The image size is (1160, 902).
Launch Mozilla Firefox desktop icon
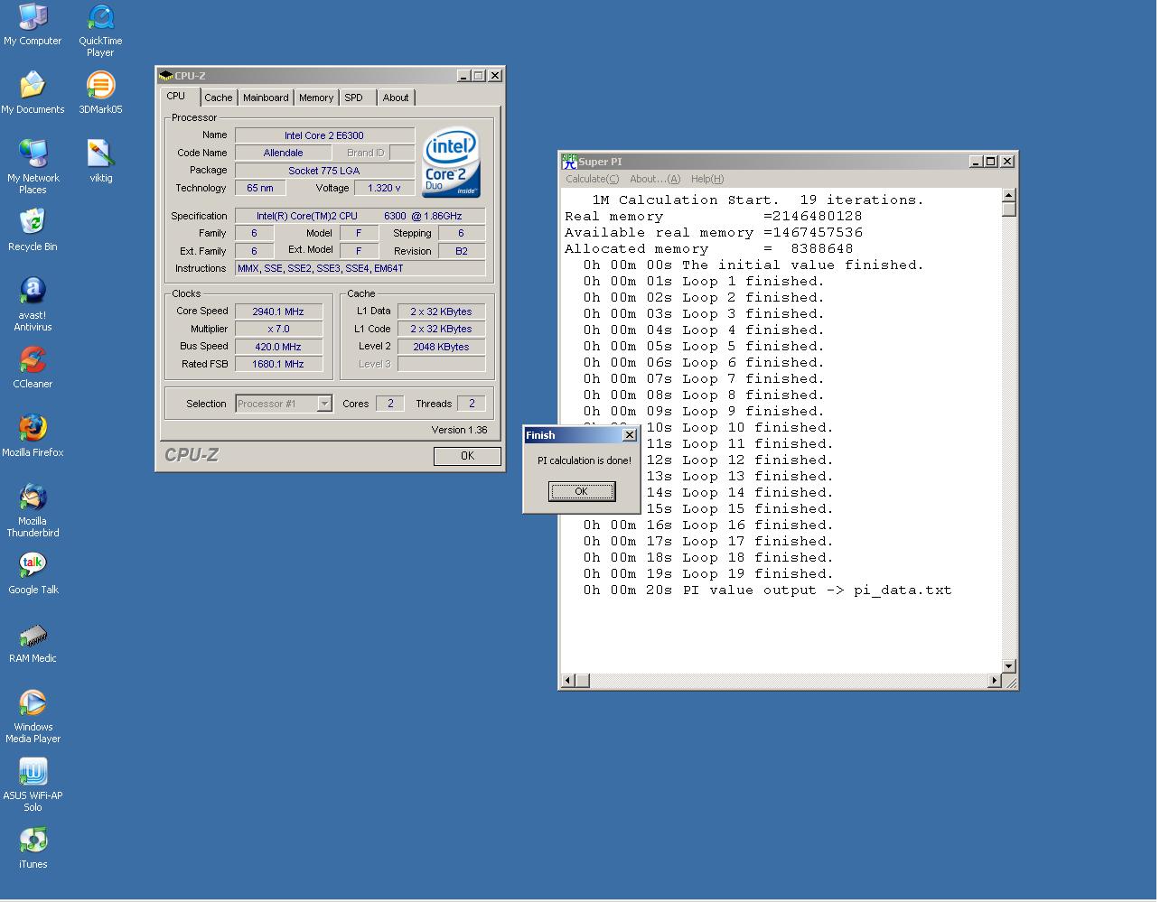[x=33, y=436]
